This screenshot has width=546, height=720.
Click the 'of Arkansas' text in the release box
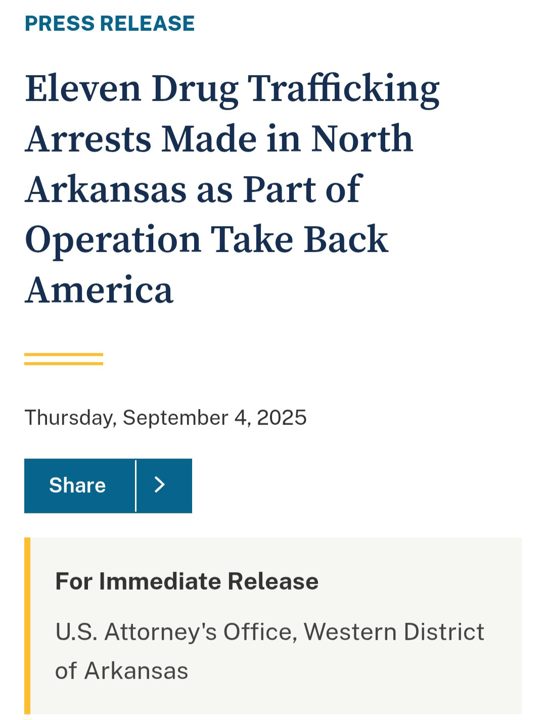click(121, 671)
